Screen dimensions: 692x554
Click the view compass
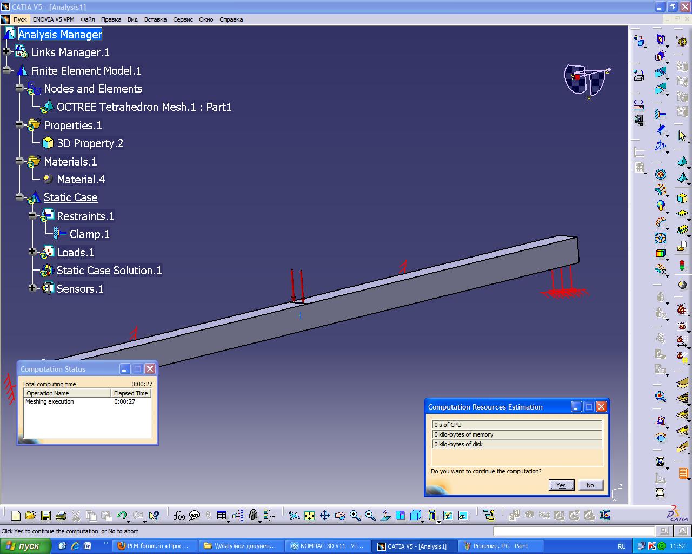[588, 80]
